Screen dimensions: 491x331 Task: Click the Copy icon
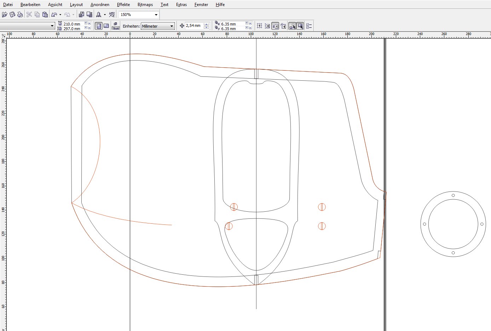37,15
